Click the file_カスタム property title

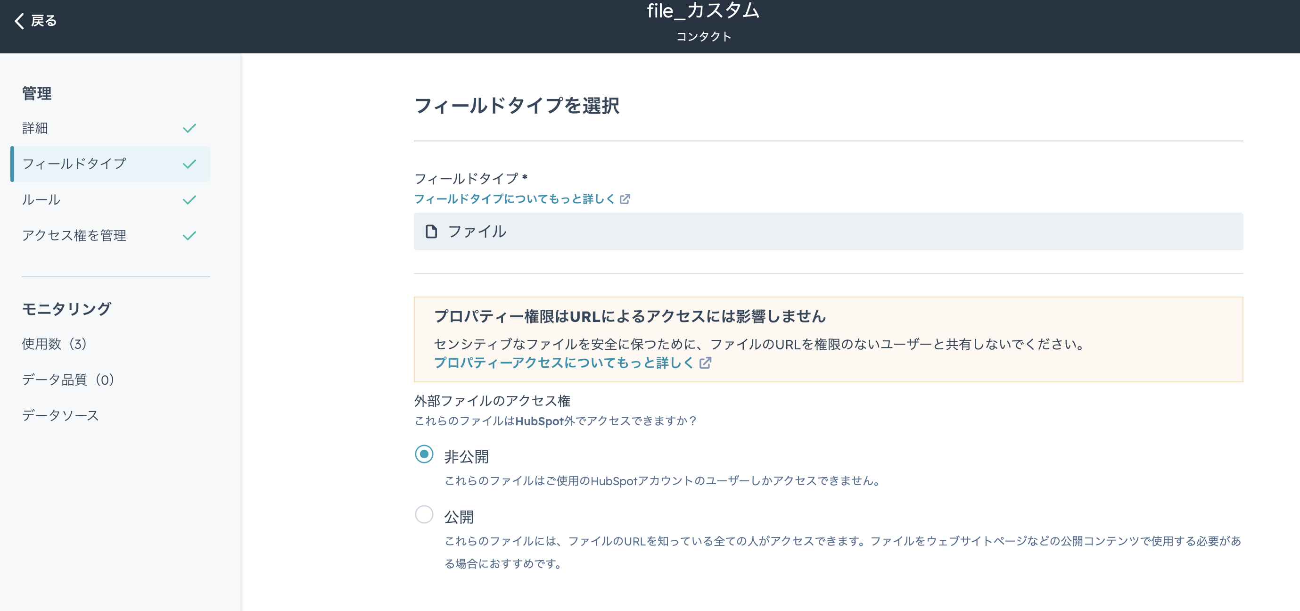(703, 10)
